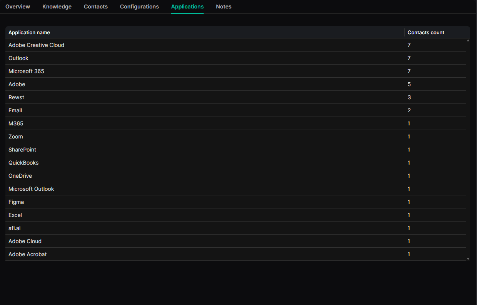
Task: Click the Email application row
Action: (236, 110)
